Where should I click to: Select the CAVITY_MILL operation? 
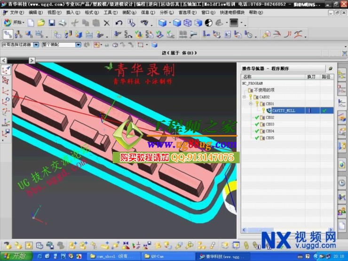pos(283,111)
